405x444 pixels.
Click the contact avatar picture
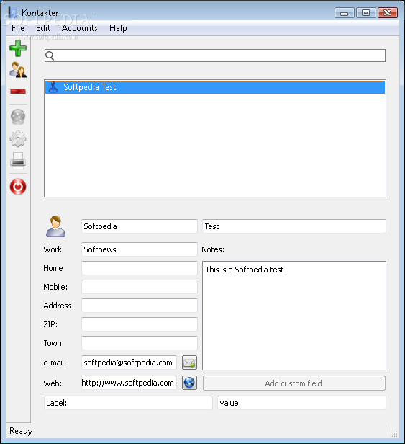tap(55, 226)
